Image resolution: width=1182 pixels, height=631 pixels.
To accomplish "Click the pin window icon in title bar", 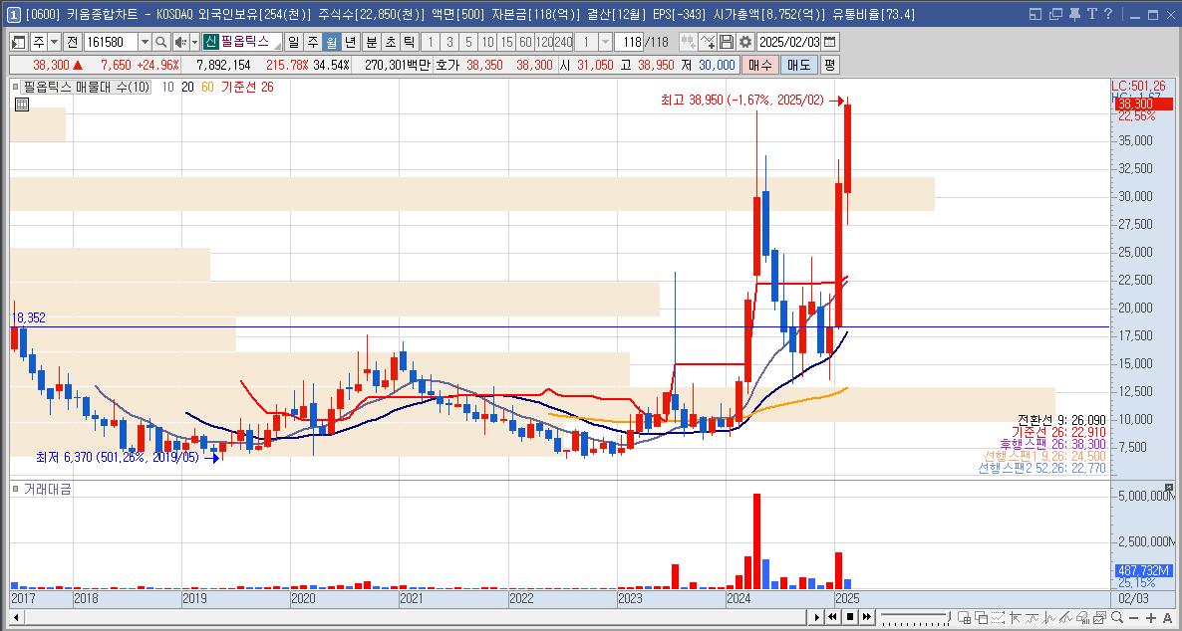I will [1074, 14].
